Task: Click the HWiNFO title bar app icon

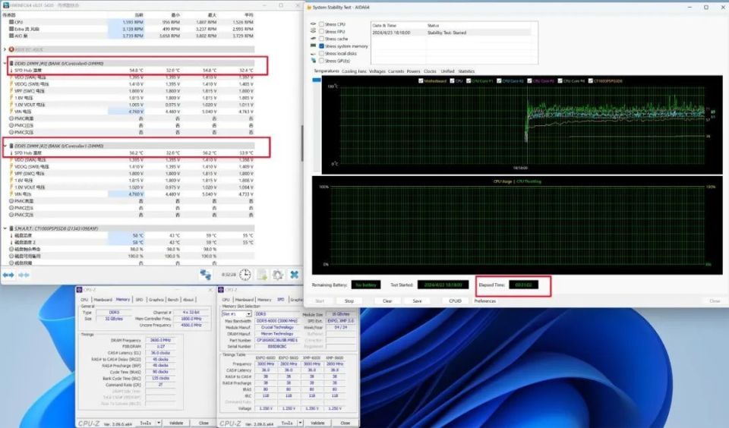Action: 5,5
